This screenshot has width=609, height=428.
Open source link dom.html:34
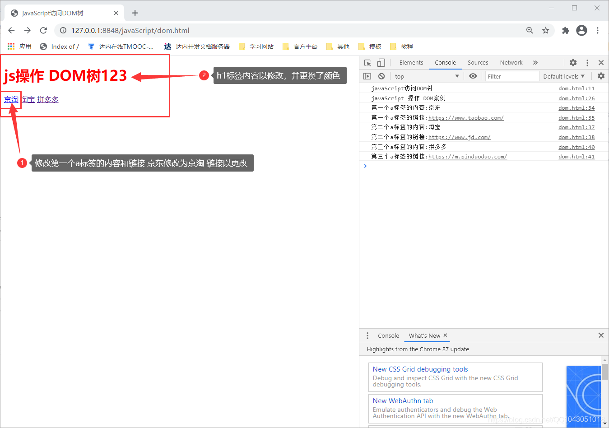[x=576, y=108]
